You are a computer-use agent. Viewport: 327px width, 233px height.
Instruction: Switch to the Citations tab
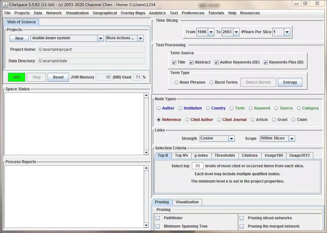250,155
